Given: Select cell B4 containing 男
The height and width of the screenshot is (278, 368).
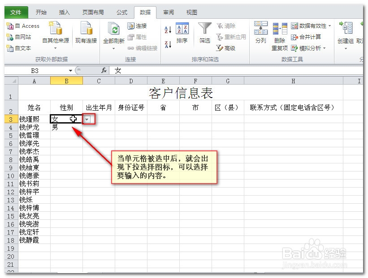Looking at the screenshot, I should (66, 127).
